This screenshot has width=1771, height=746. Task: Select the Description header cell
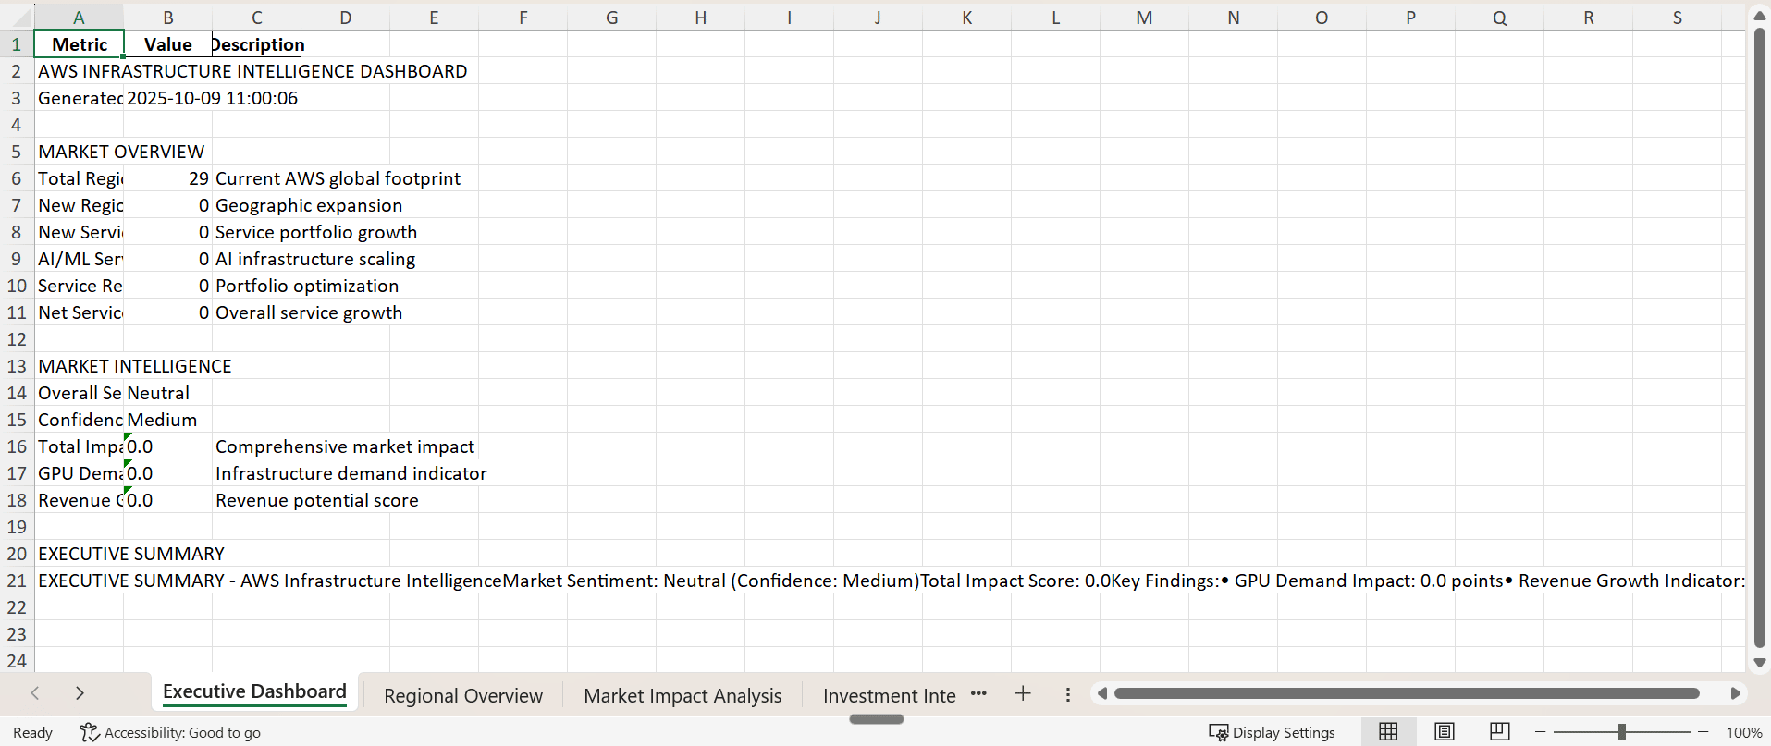point(257,44)
